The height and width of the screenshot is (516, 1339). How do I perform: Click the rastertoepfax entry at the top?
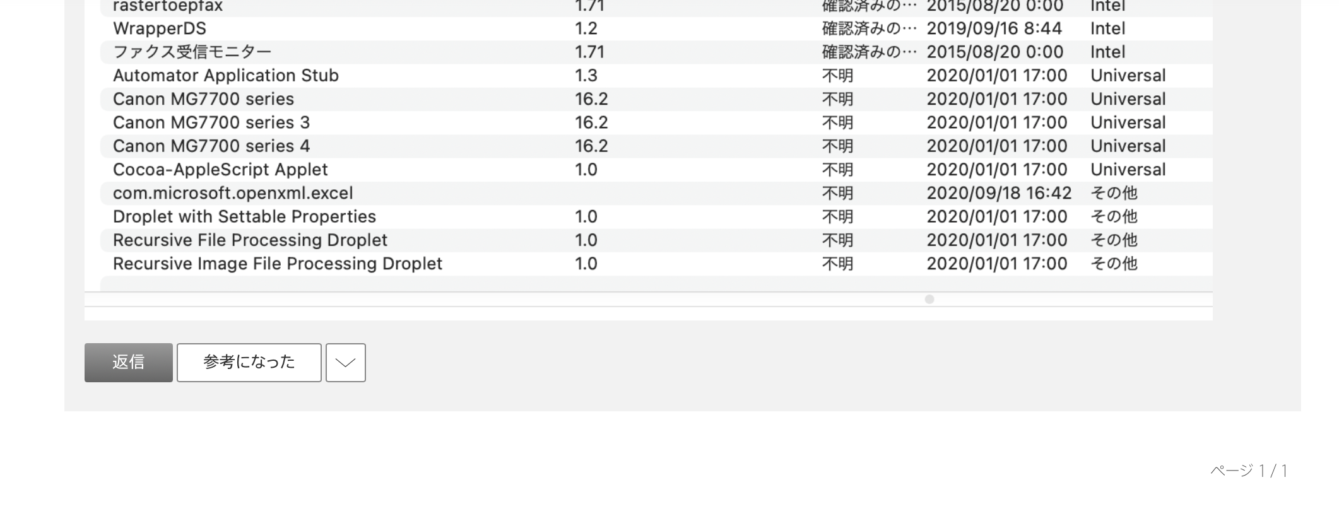point(168,6)
